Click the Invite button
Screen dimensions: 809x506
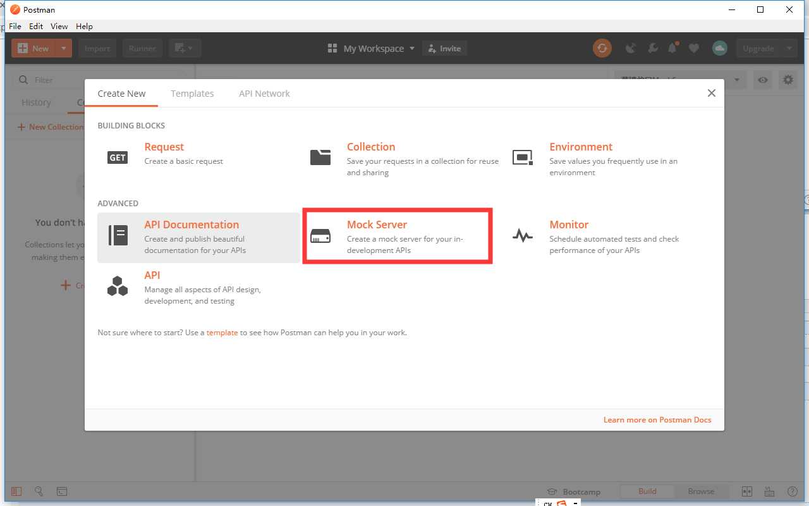pos(444,48)
